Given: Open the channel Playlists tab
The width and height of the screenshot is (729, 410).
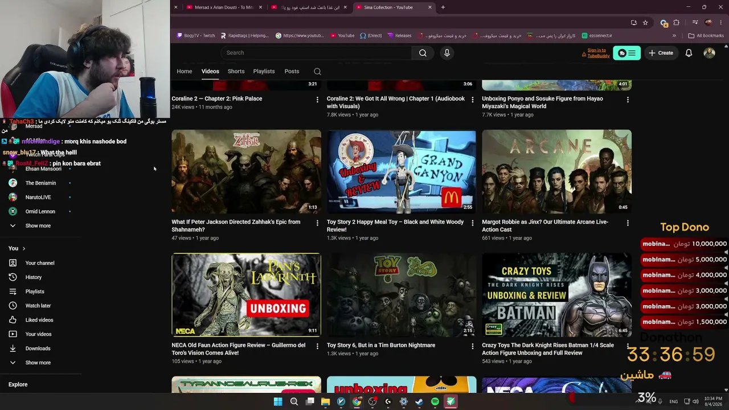Looking at the screenshot, I should click(x=264, y=71).
